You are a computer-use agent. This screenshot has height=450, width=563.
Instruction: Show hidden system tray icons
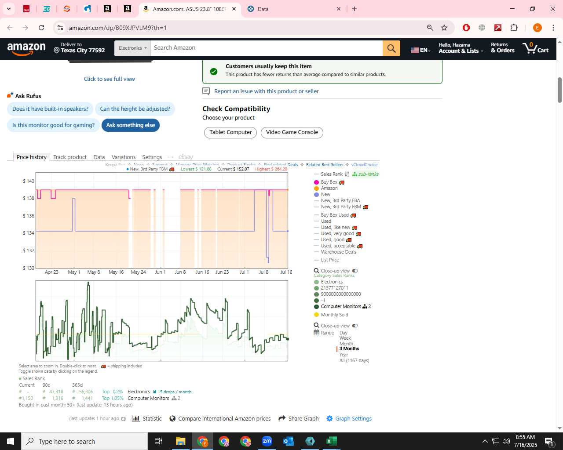point(485,441)
